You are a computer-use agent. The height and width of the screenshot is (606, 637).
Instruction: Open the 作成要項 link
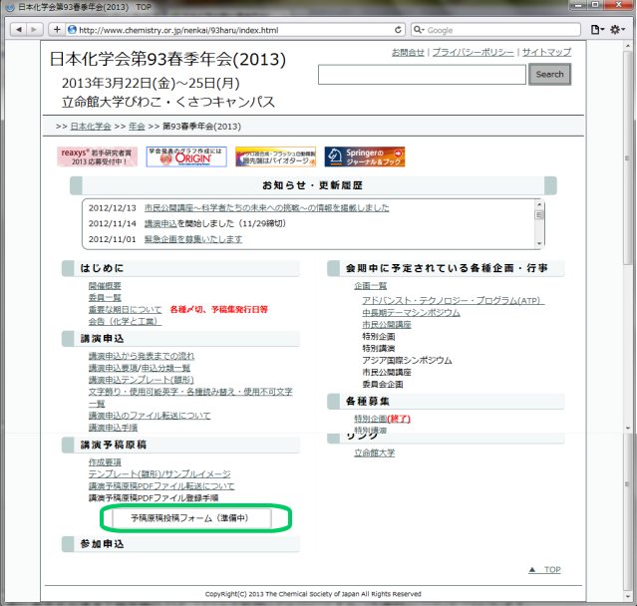click(x=105, y=462)
